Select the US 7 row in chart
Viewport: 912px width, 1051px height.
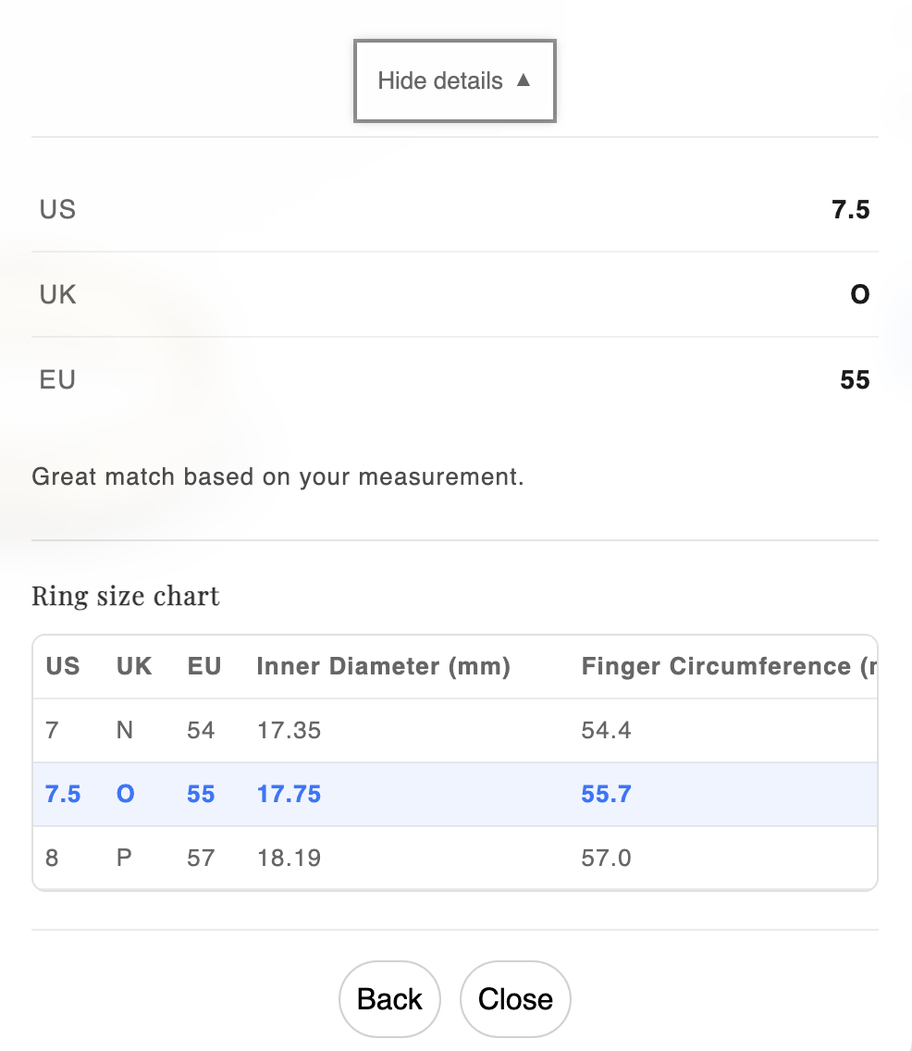(x=455, y=730)
